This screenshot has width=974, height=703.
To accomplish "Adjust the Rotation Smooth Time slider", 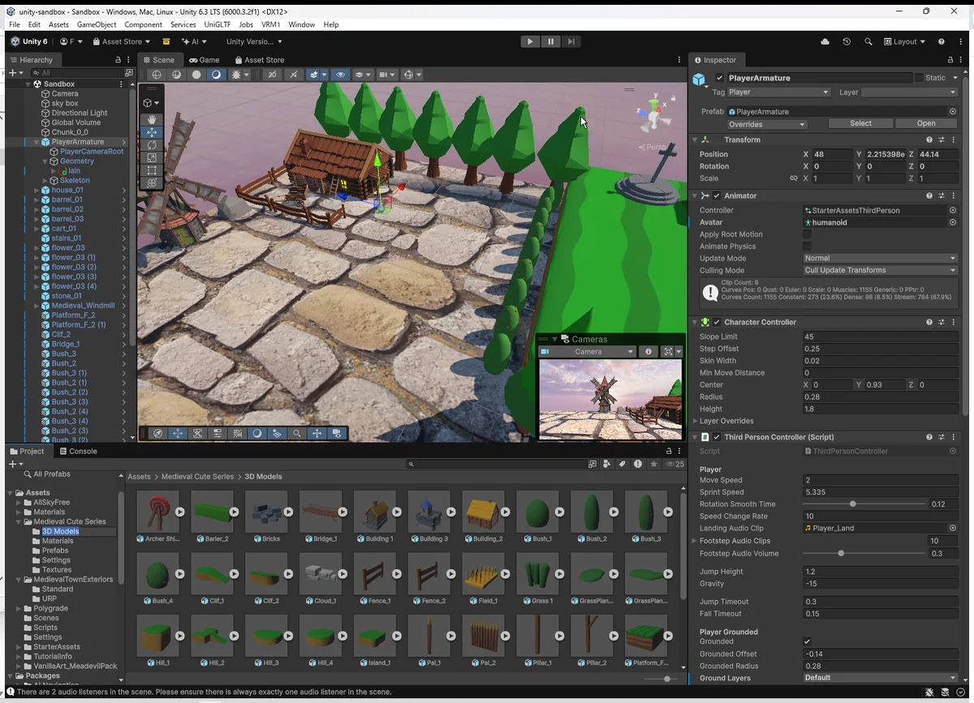I will (852, 504).
